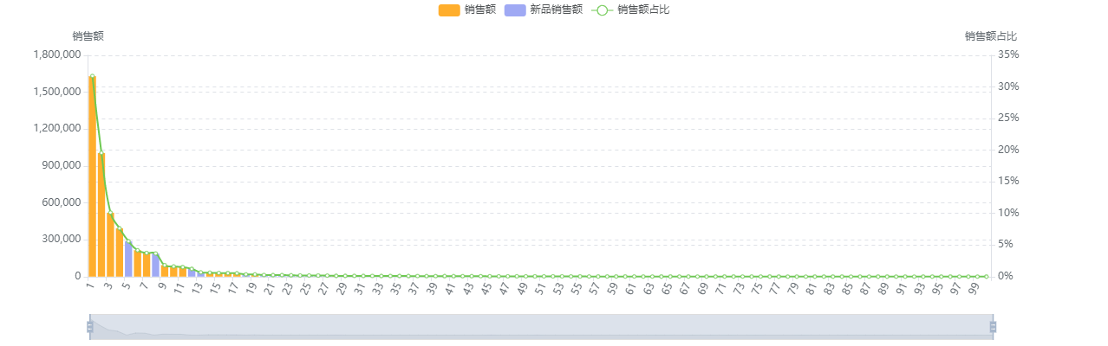This screenshot has height=346, width=1108.
Task: Click the 10% right axis label
Action: click(1008, 213)
